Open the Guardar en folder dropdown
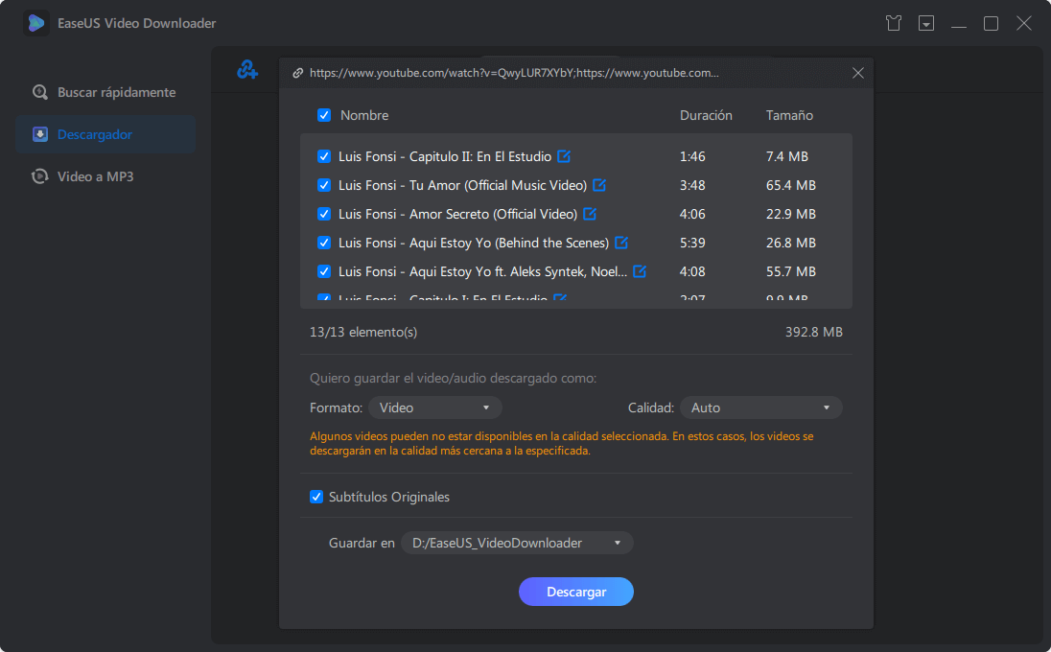 (517, 543)
